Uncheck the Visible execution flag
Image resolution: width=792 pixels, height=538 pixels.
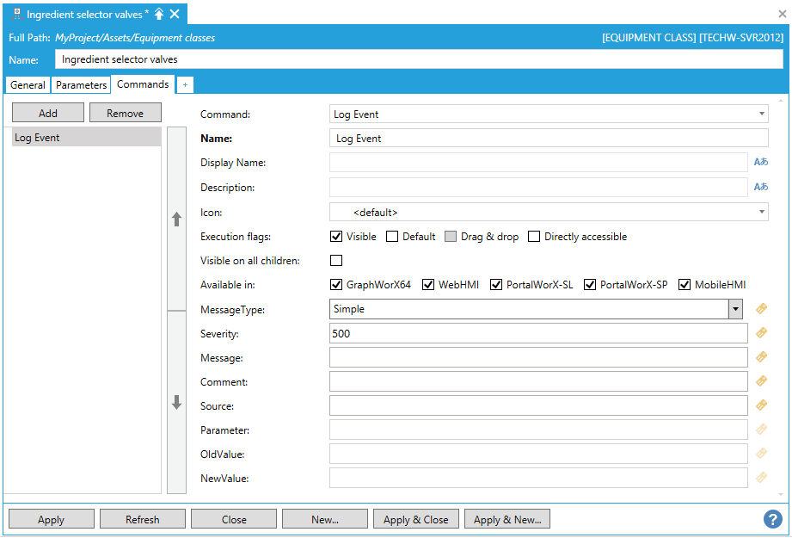pos(336,237)
